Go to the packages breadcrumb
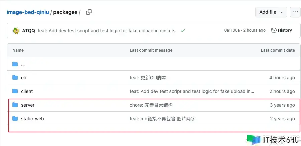The image size is (301, 146). pyautogui.click(x=65, y=12)
